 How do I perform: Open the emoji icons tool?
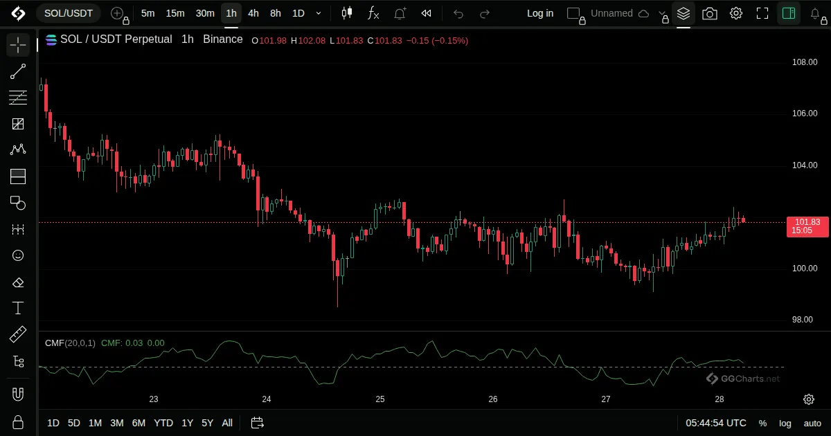click(18, 255)
